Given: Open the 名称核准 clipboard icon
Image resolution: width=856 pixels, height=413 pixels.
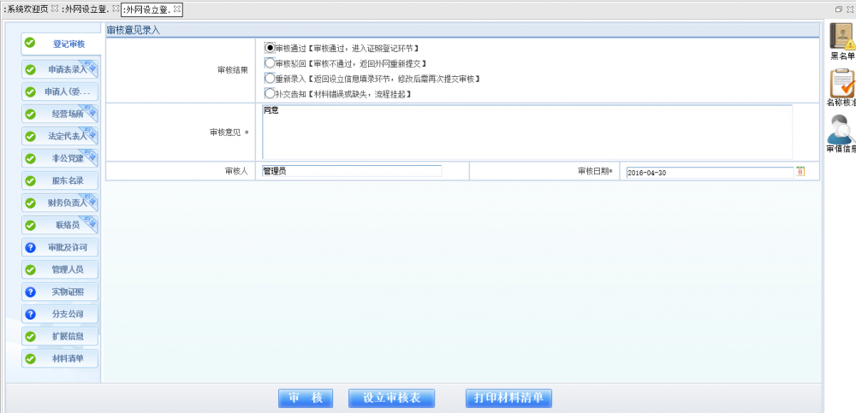Looking at the screenshot, I should pyautogui.click(x=842, y=84).
